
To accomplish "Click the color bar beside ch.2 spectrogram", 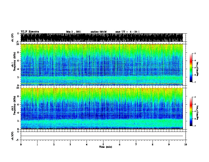I will coord(191,111).
